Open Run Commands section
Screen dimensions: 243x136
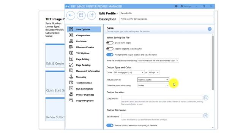[x=84, y=89]
